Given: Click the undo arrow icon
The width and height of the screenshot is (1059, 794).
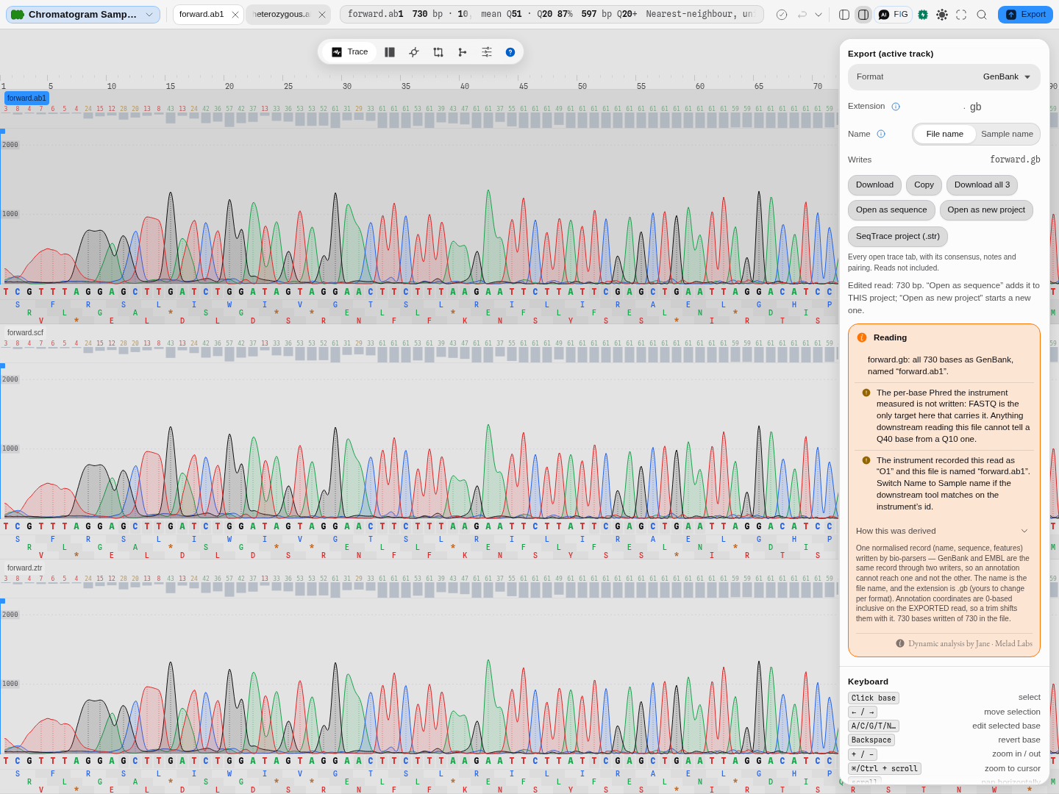Looking at the screenshot, I should (x=802, y=15).
